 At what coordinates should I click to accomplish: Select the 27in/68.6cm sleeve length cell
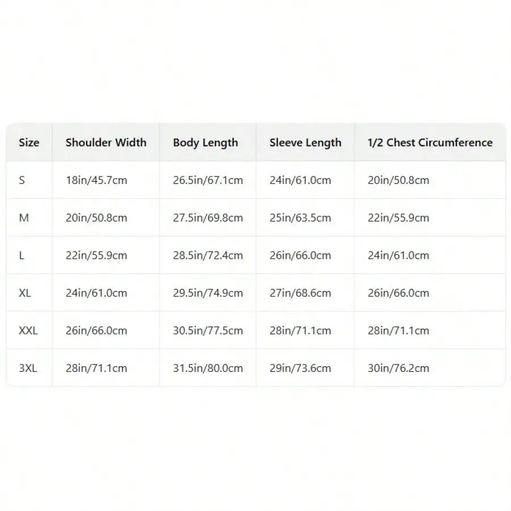(300, 293)
